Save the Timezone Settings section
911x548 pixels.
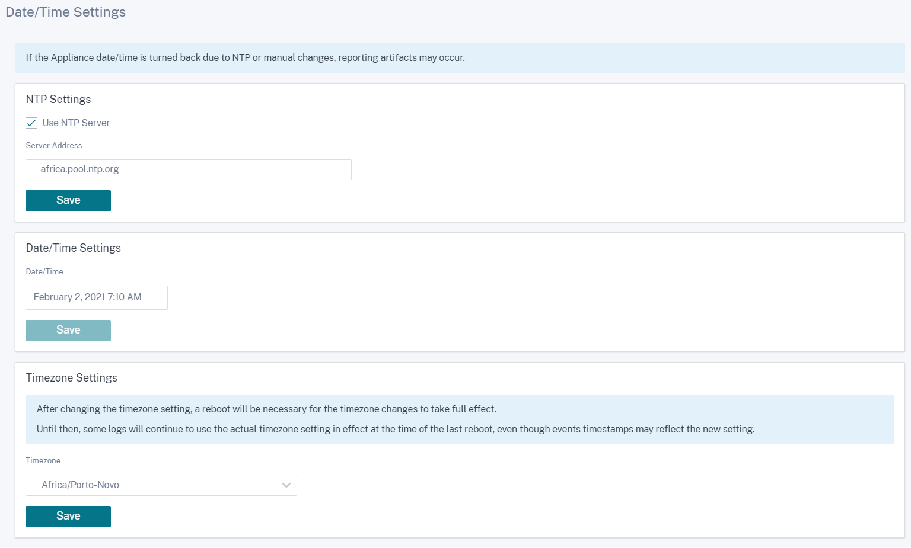(68, 517)
